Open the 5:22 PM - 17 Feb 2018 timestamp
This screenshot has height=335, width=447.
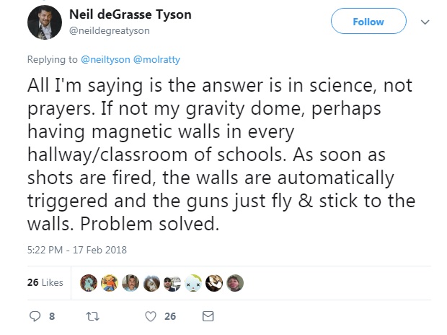(x=76, y=251)
